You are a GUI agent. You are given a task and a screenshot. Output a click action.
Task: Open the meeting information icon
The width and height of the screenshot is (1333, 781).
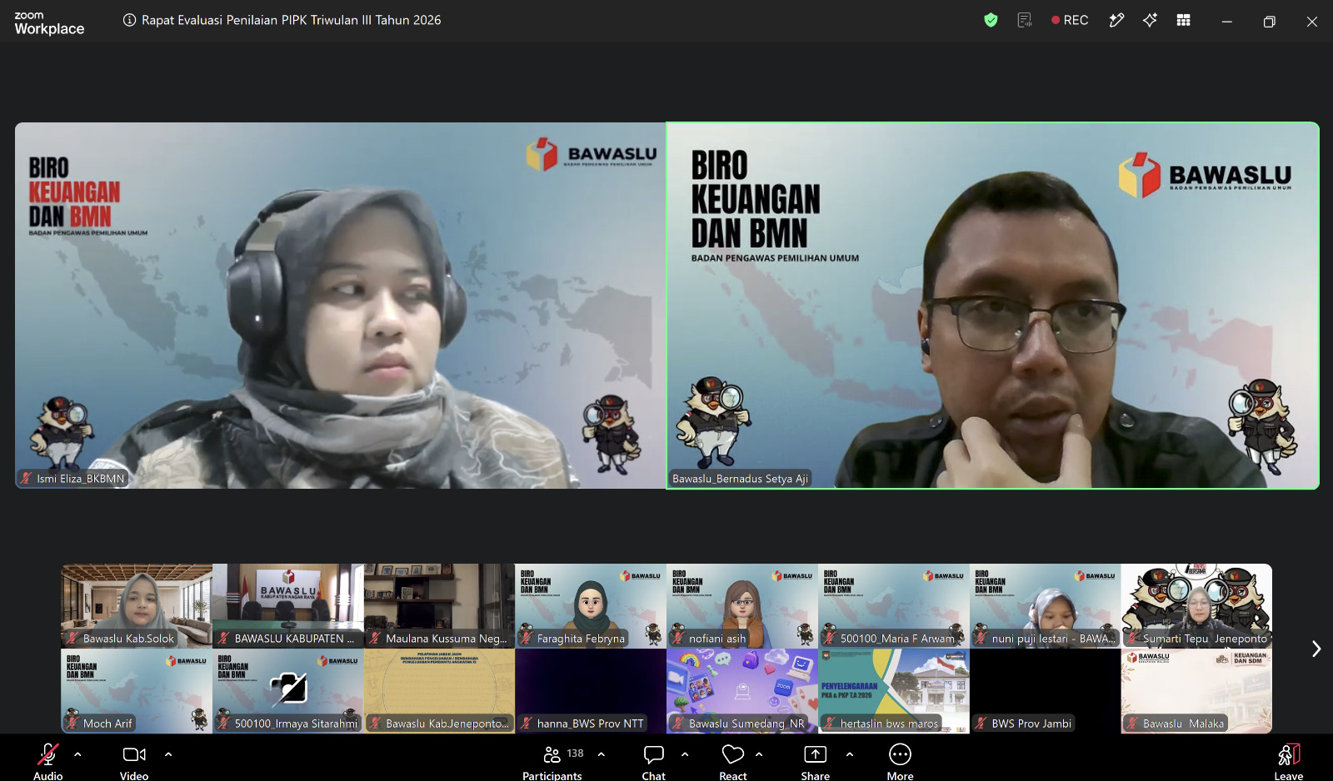pos(129,20)
